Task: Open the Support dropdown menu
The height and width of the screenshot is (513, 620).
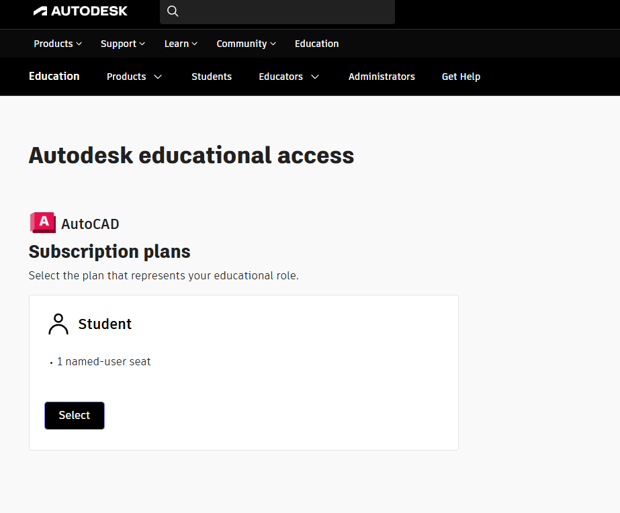Action: tap(122, 44)
